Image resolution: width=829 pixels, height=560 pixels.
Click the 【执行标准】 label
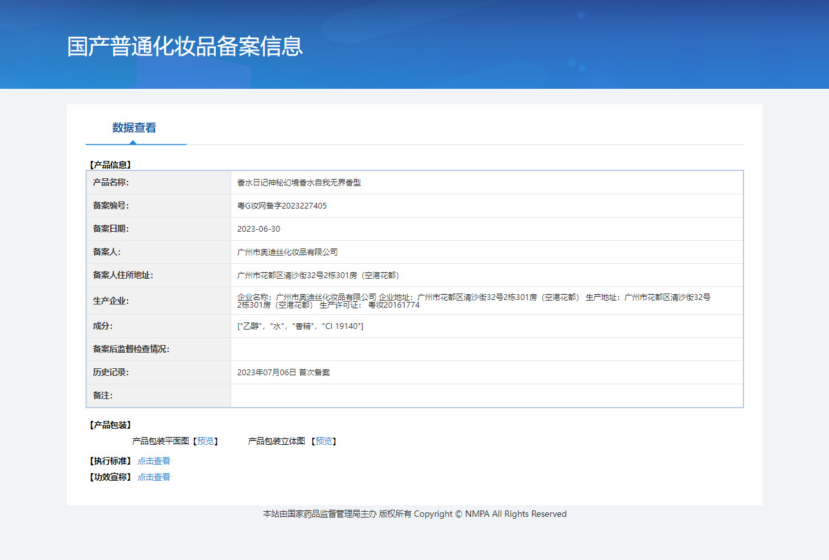tap(110, 461)
